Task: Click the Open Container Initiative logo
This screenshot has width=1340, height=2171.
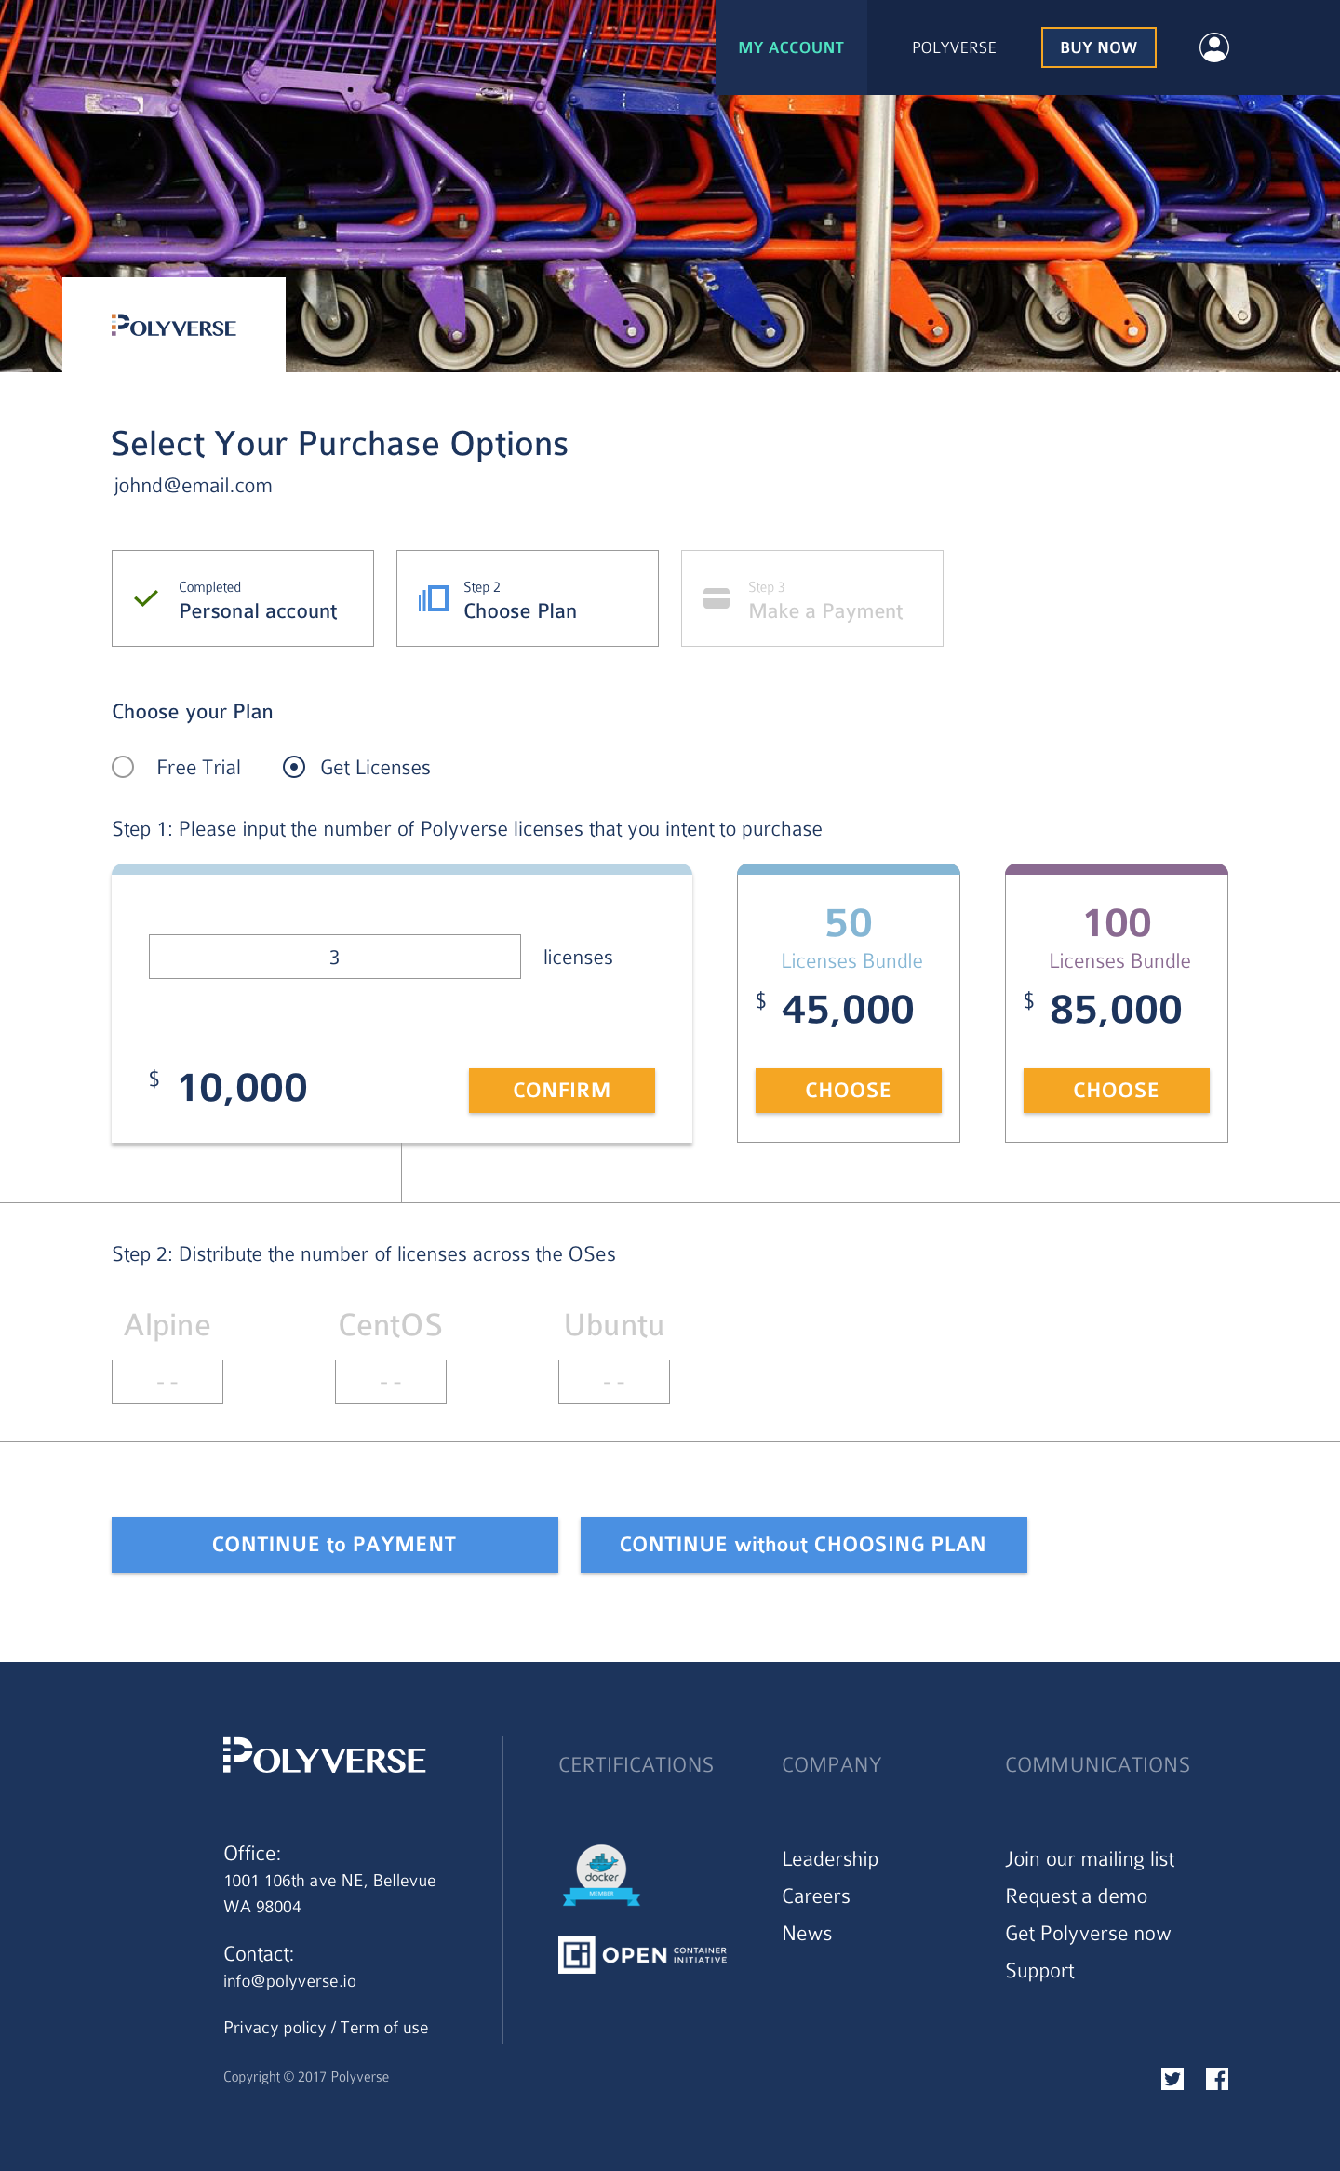Action: 642,1954
